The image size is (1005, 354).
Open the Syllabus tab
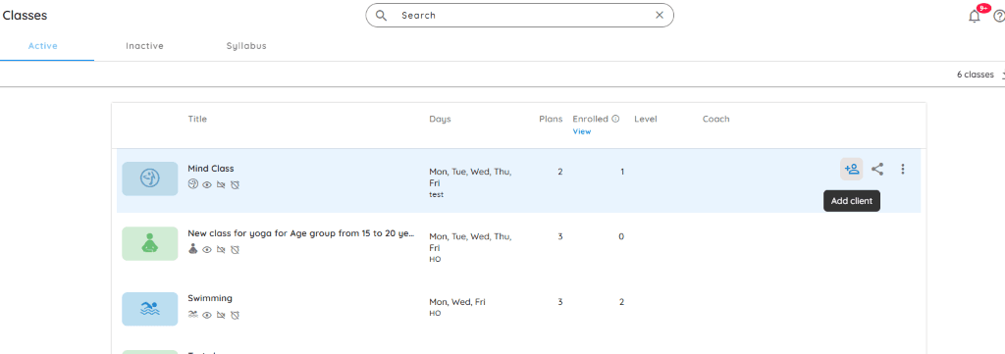pyautogui.click(x=246, y=46)
